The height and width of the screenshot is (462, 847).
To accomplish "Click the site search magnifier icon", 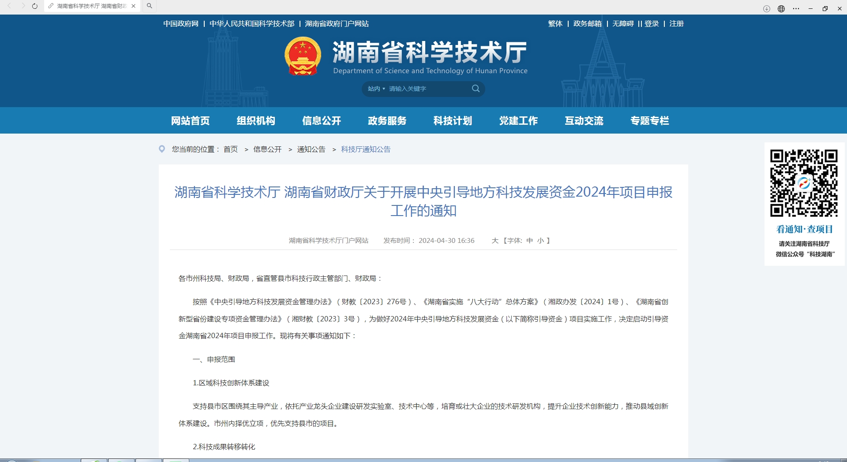I will (x=476, y=89).
